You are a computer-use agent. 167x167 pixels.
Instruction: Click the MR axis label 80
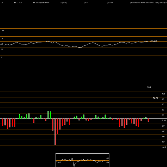(x=163, y=99)
